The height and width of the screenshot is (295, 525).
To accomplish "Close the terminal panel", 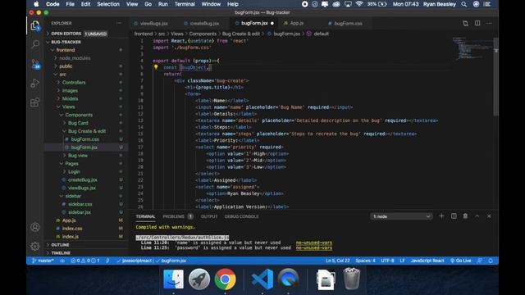I will (x=489, y=216).
